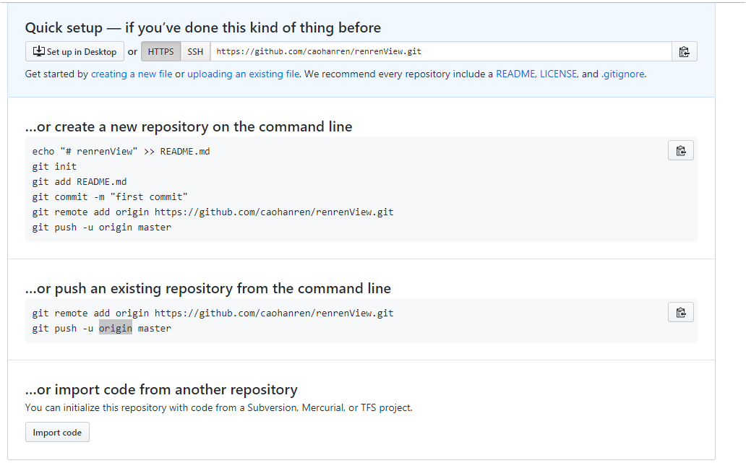Viewport: 746px width, 463px height.
Task: Follow the LICENSE link
Action: (x=558, y=74)
